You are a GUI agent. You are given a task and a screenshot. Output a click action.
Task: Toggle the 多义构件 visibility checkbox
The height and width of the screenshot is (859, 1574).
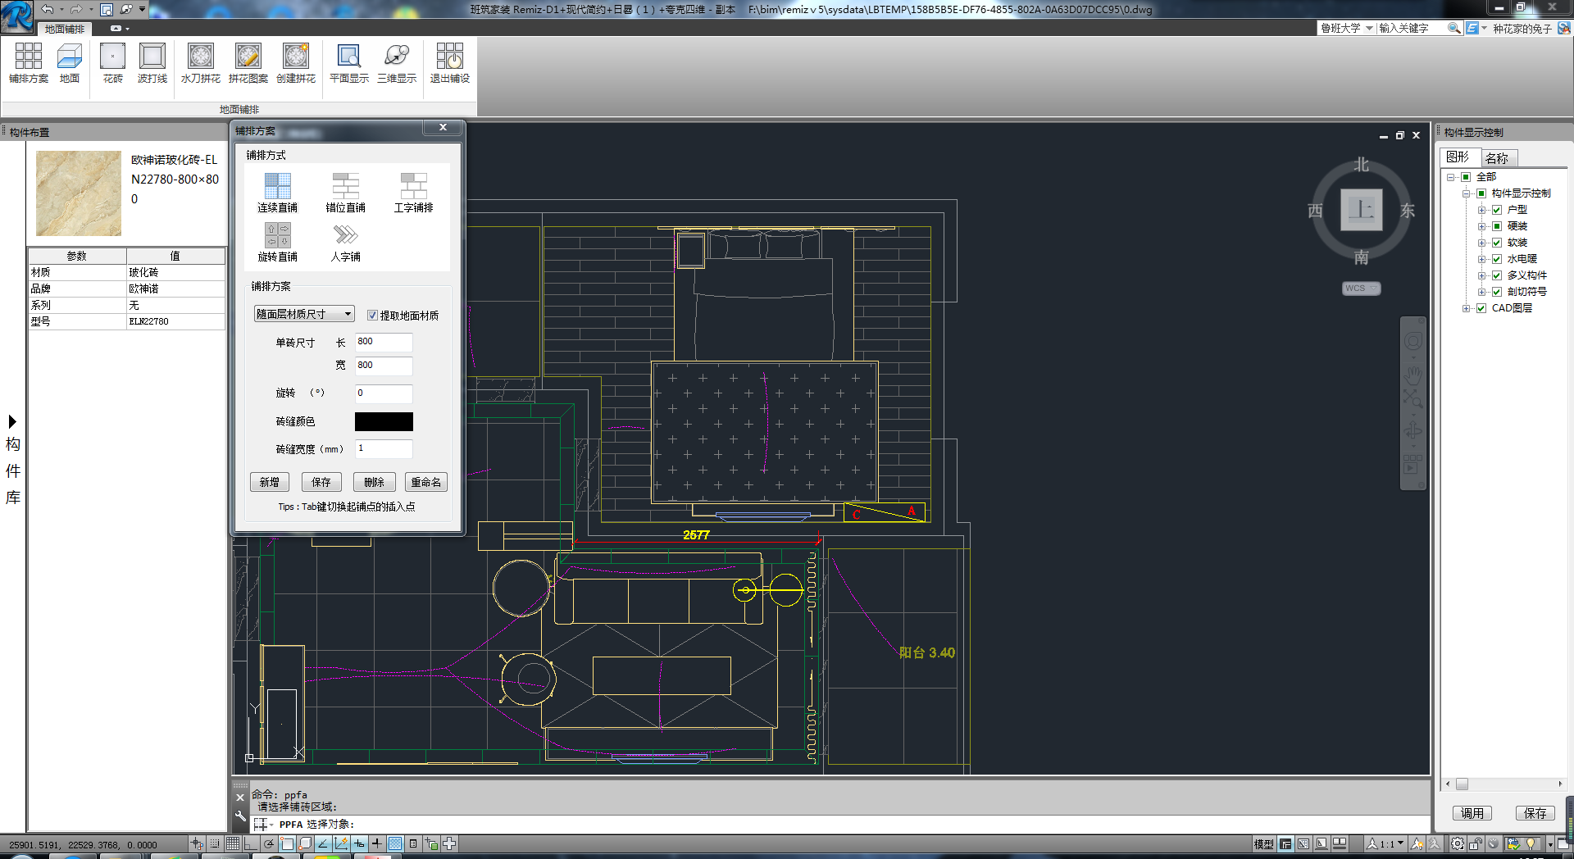pyautogui.click(x=1497, y=275)
